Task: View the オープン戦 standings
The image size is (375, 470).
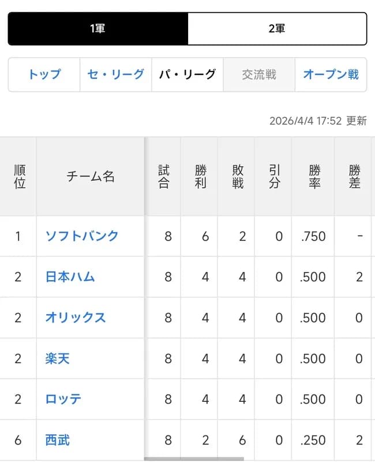Action: point(331,74)
